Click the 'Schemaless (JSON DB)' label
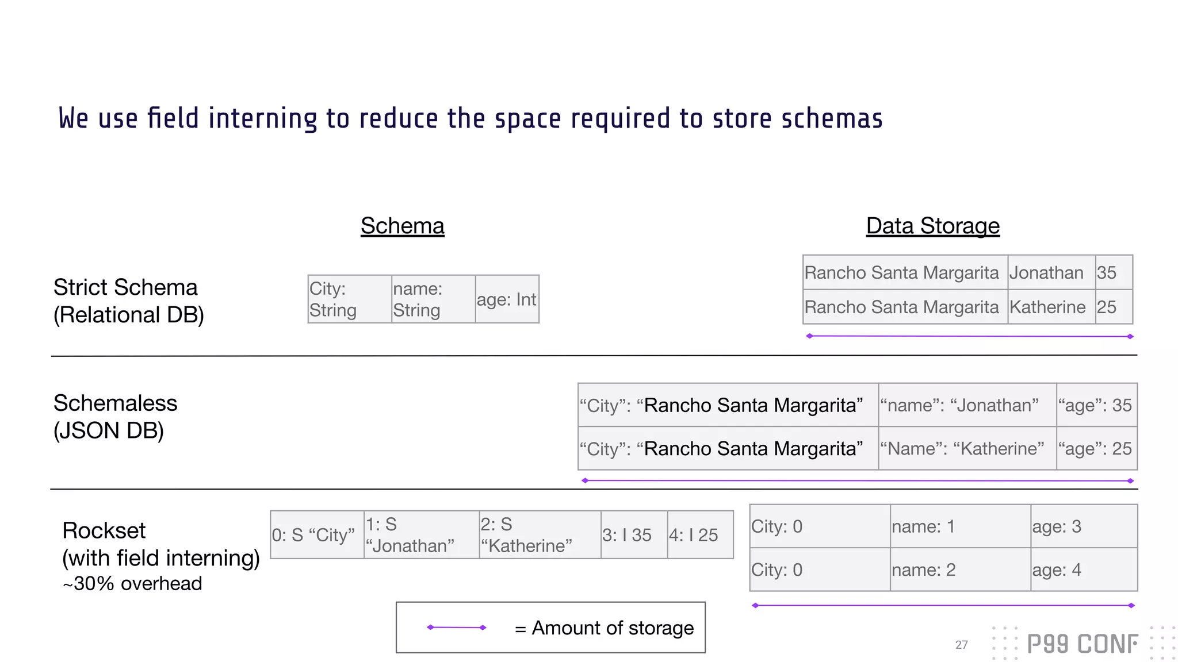 click(115, 417)
